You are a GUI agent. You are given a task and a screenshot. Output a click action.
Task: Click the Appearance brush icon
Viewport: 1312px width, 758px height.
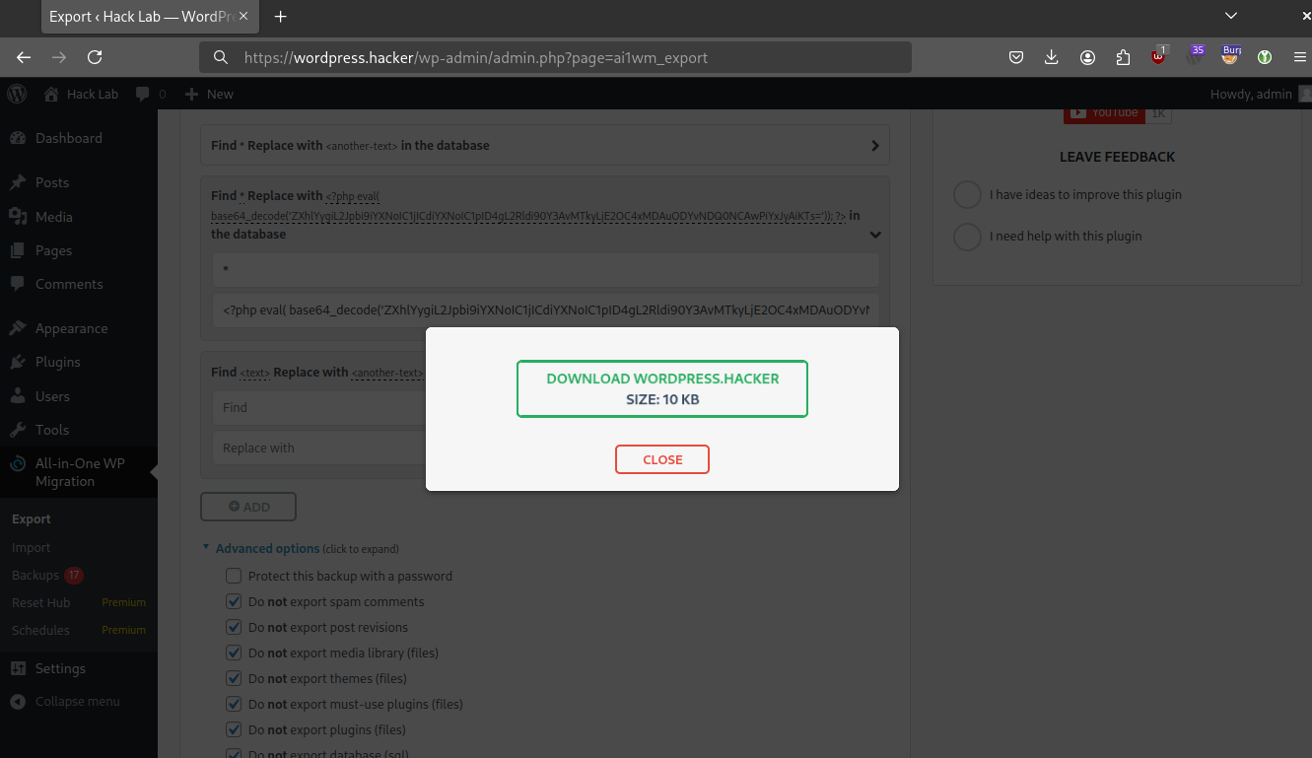click(x=18, y=328)
